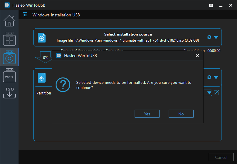Minimize the Hasleo WinToUSB window
This screenshot has width=237, height=164.
[x=221, y=5]
